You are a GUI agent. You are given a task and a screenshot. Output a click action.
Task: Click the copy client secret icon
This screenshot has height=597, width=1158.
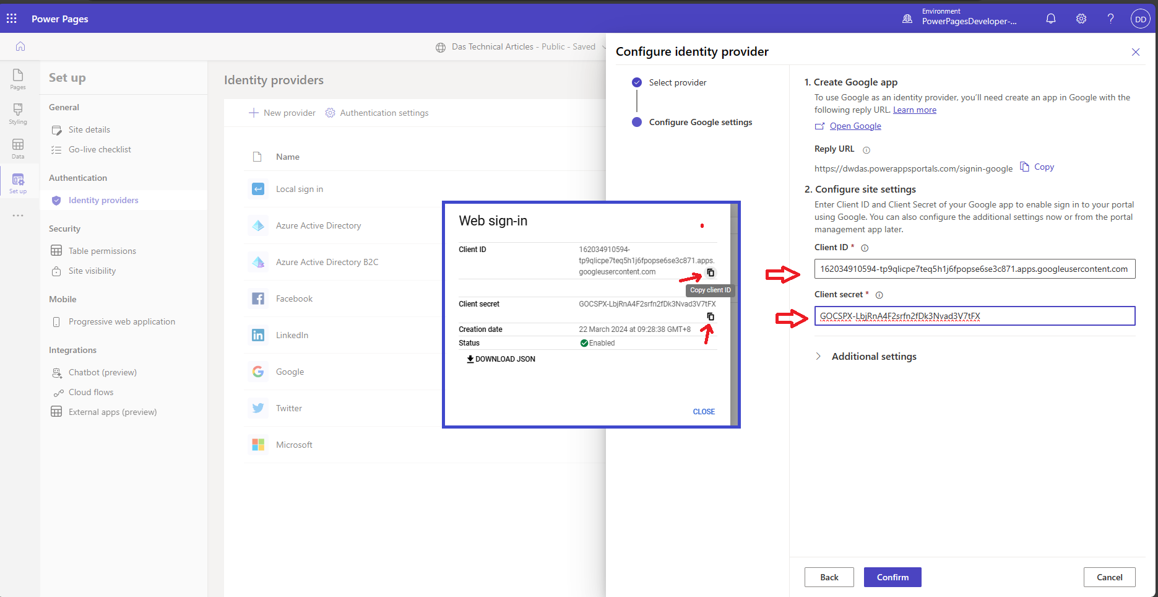[x=711, y=316]
